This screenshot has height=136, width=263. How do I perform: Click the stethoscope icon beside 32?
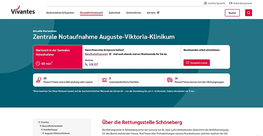(x=39, y=80)
